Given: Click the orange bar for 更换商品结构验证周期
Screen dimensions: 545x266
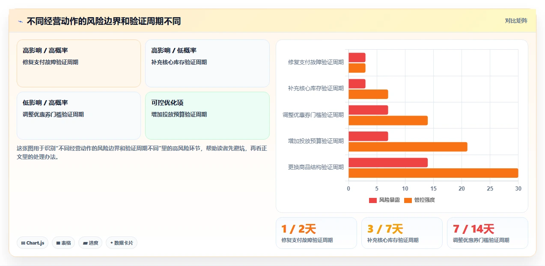Looking at the screenshot, I should click(433, 173).
